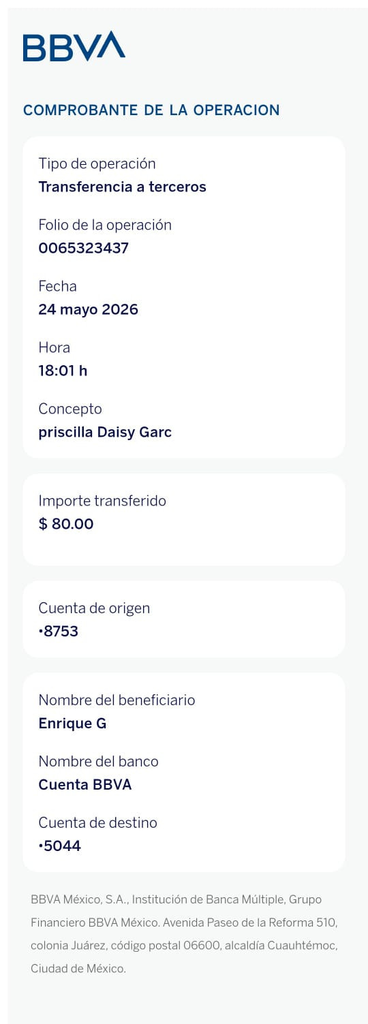Click the Importe transferido label
The image size is (368, 1024).
pos(102,501)
